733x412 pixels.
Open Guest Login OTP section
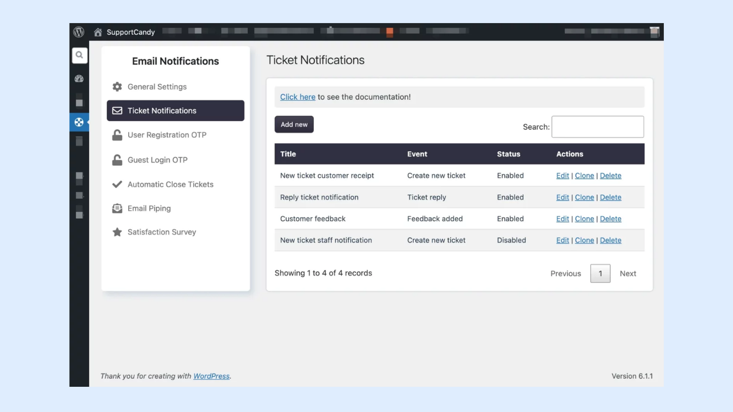157,160
